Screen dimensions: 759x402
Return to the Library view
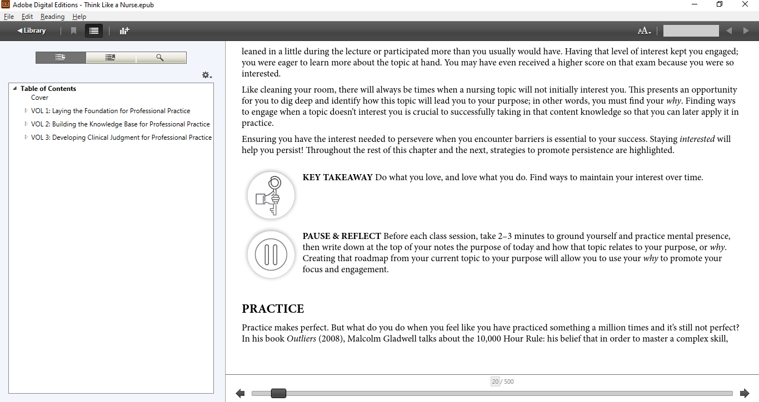(32, 30)
